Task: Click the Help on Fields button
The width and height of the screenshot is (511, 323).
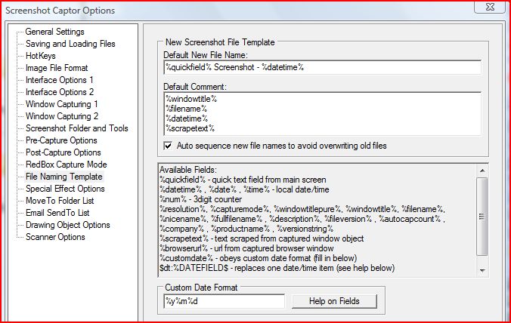Action: [x=334, y=301]
